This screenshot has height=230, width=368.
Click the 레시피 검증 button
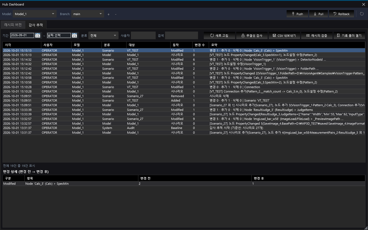tap(317, 35)
